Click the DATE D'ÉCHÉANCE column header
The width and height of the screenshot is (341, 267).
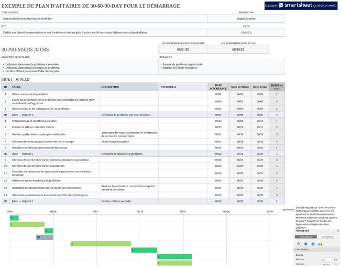click(218, 87)
